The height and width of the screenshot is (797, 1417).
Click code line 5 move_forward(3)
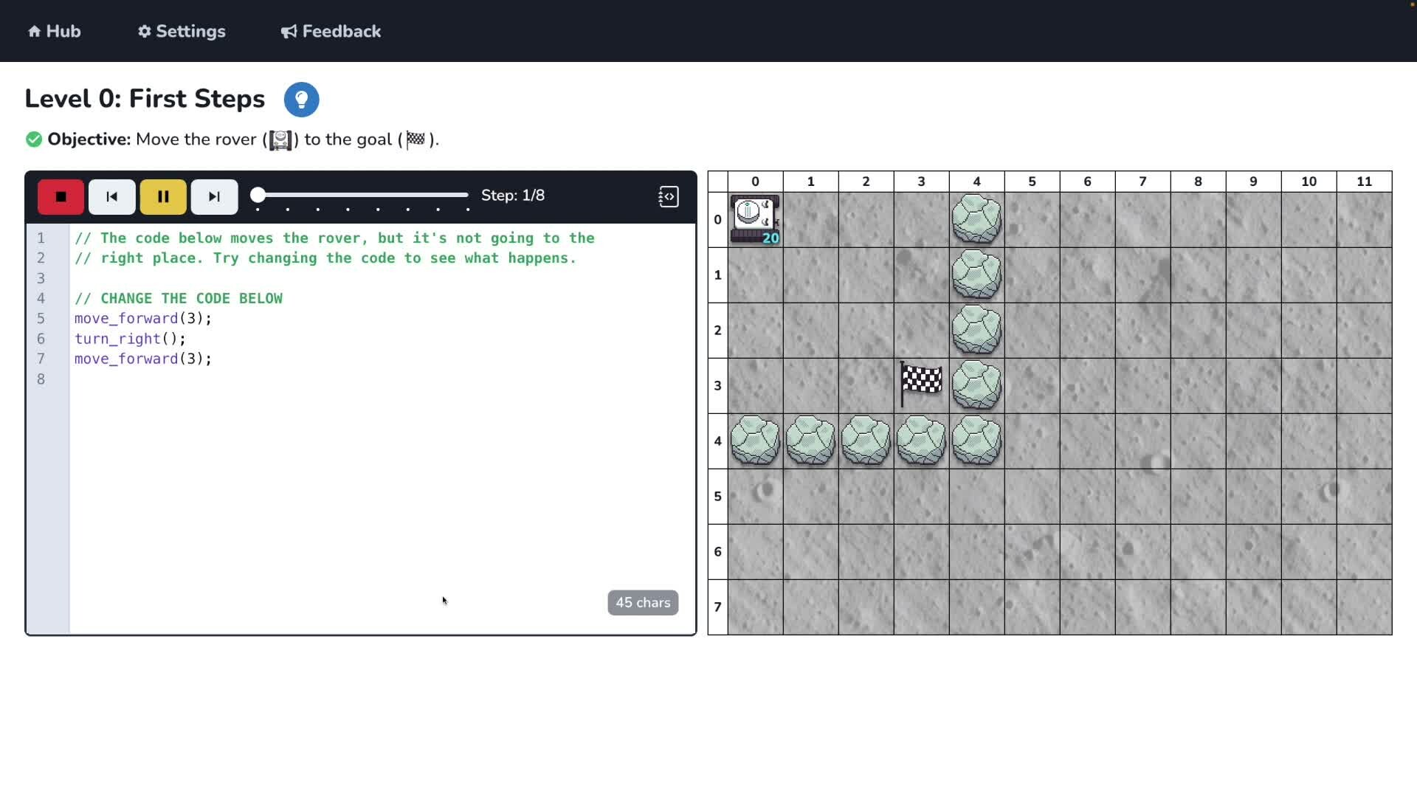coord(142,318)
